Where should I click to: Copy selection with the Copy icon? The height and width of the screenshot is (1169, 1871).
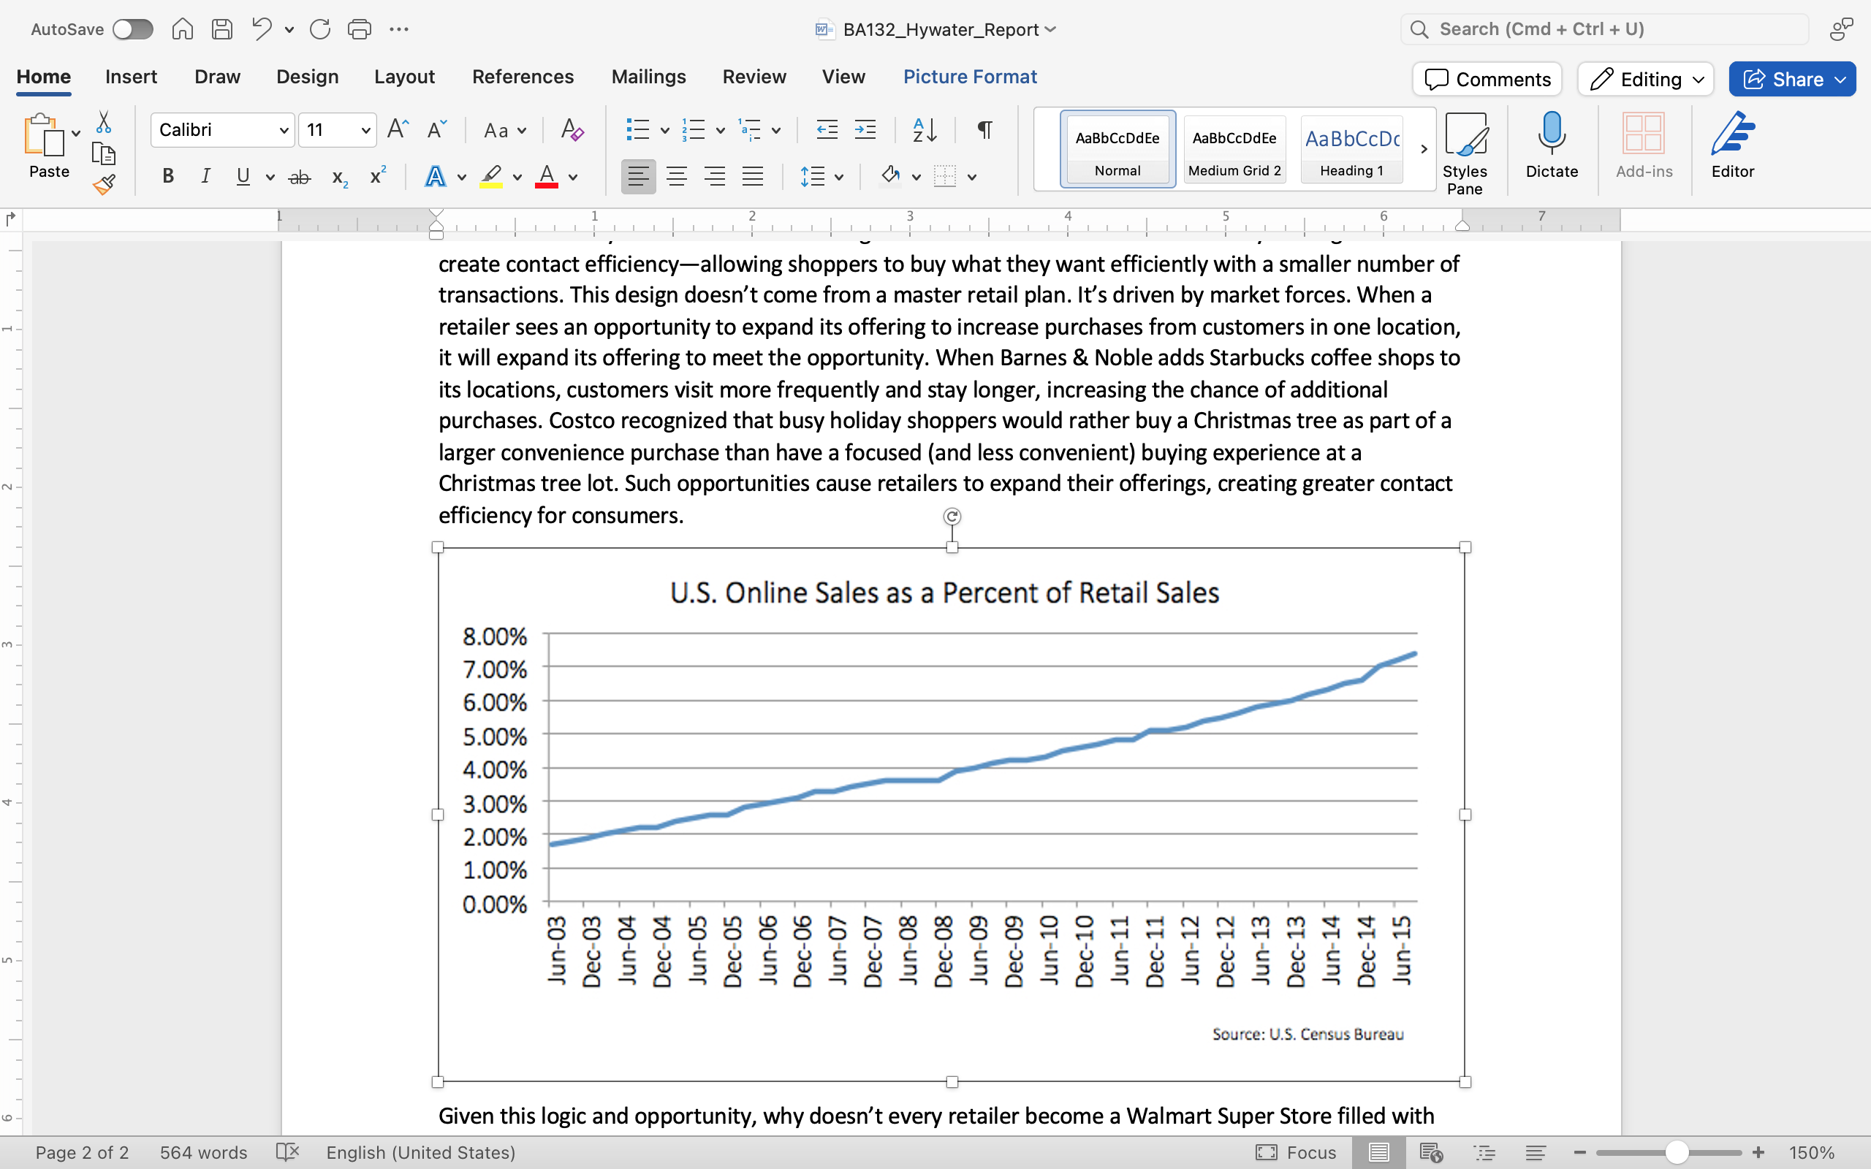point(104,153)
